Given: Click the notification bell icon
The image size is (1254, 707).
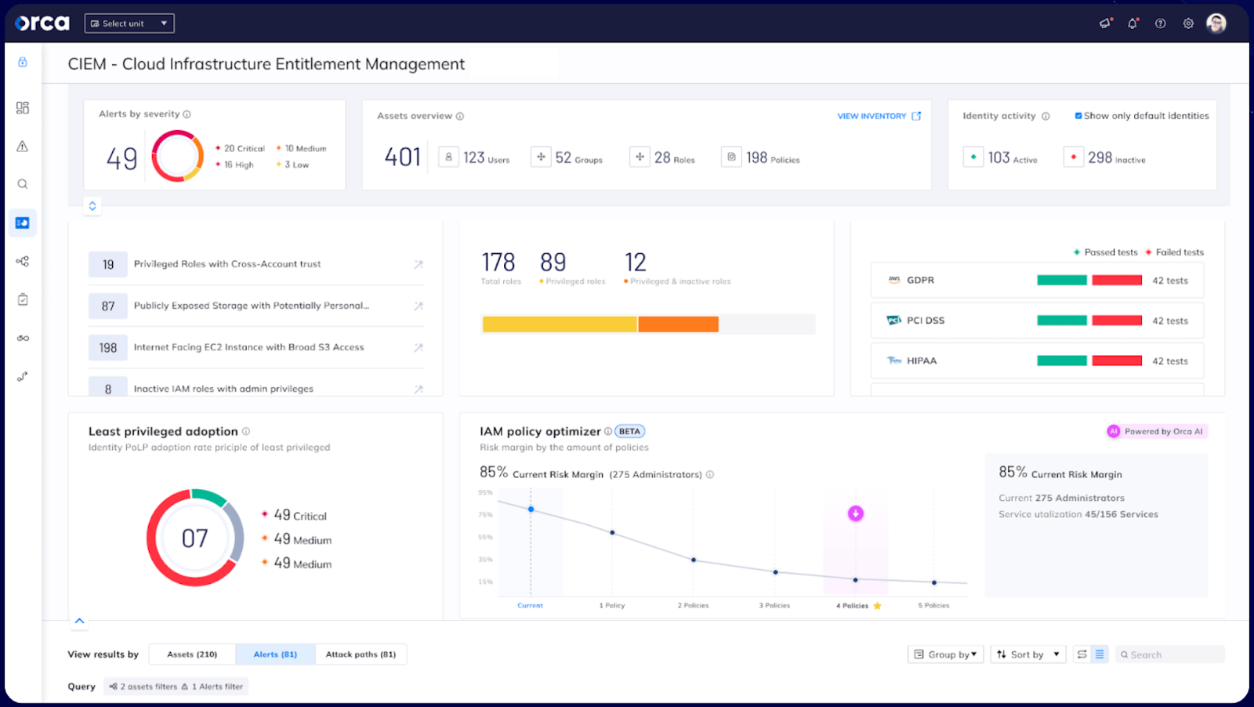Looking at the screenshot, I should (x=1133, y=24).
